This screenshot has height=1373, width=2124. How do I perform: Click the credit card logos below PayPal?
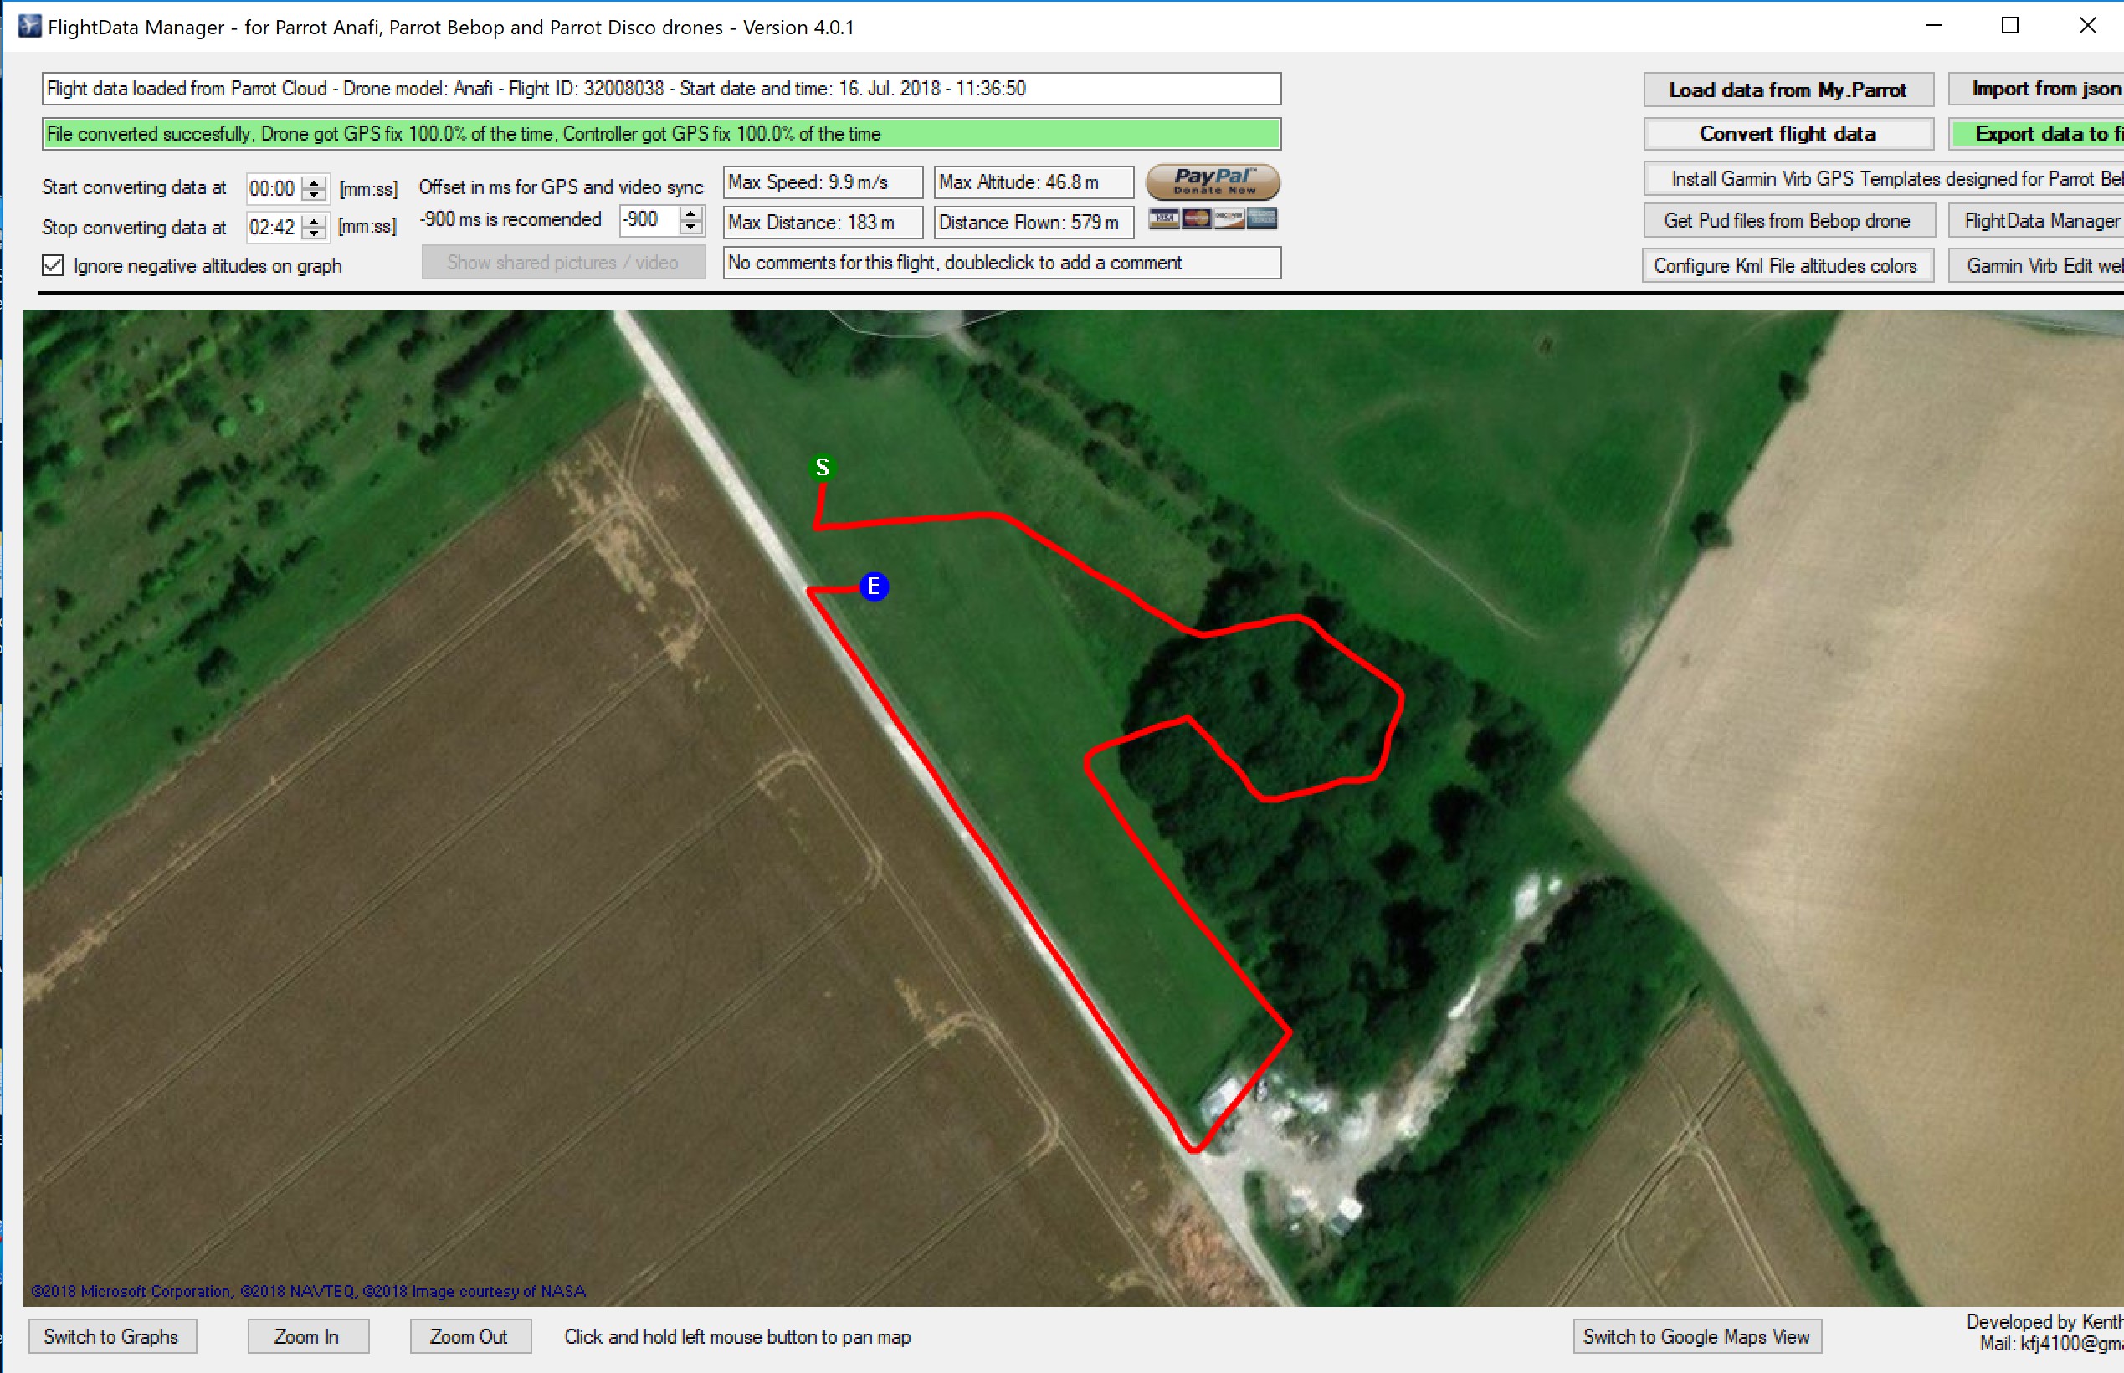pyautogui.click(x=1213, y=218)
